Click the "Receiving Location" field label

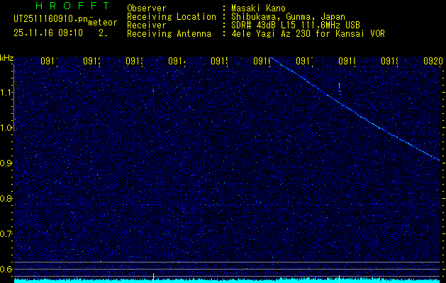click(x=172, y=17)
